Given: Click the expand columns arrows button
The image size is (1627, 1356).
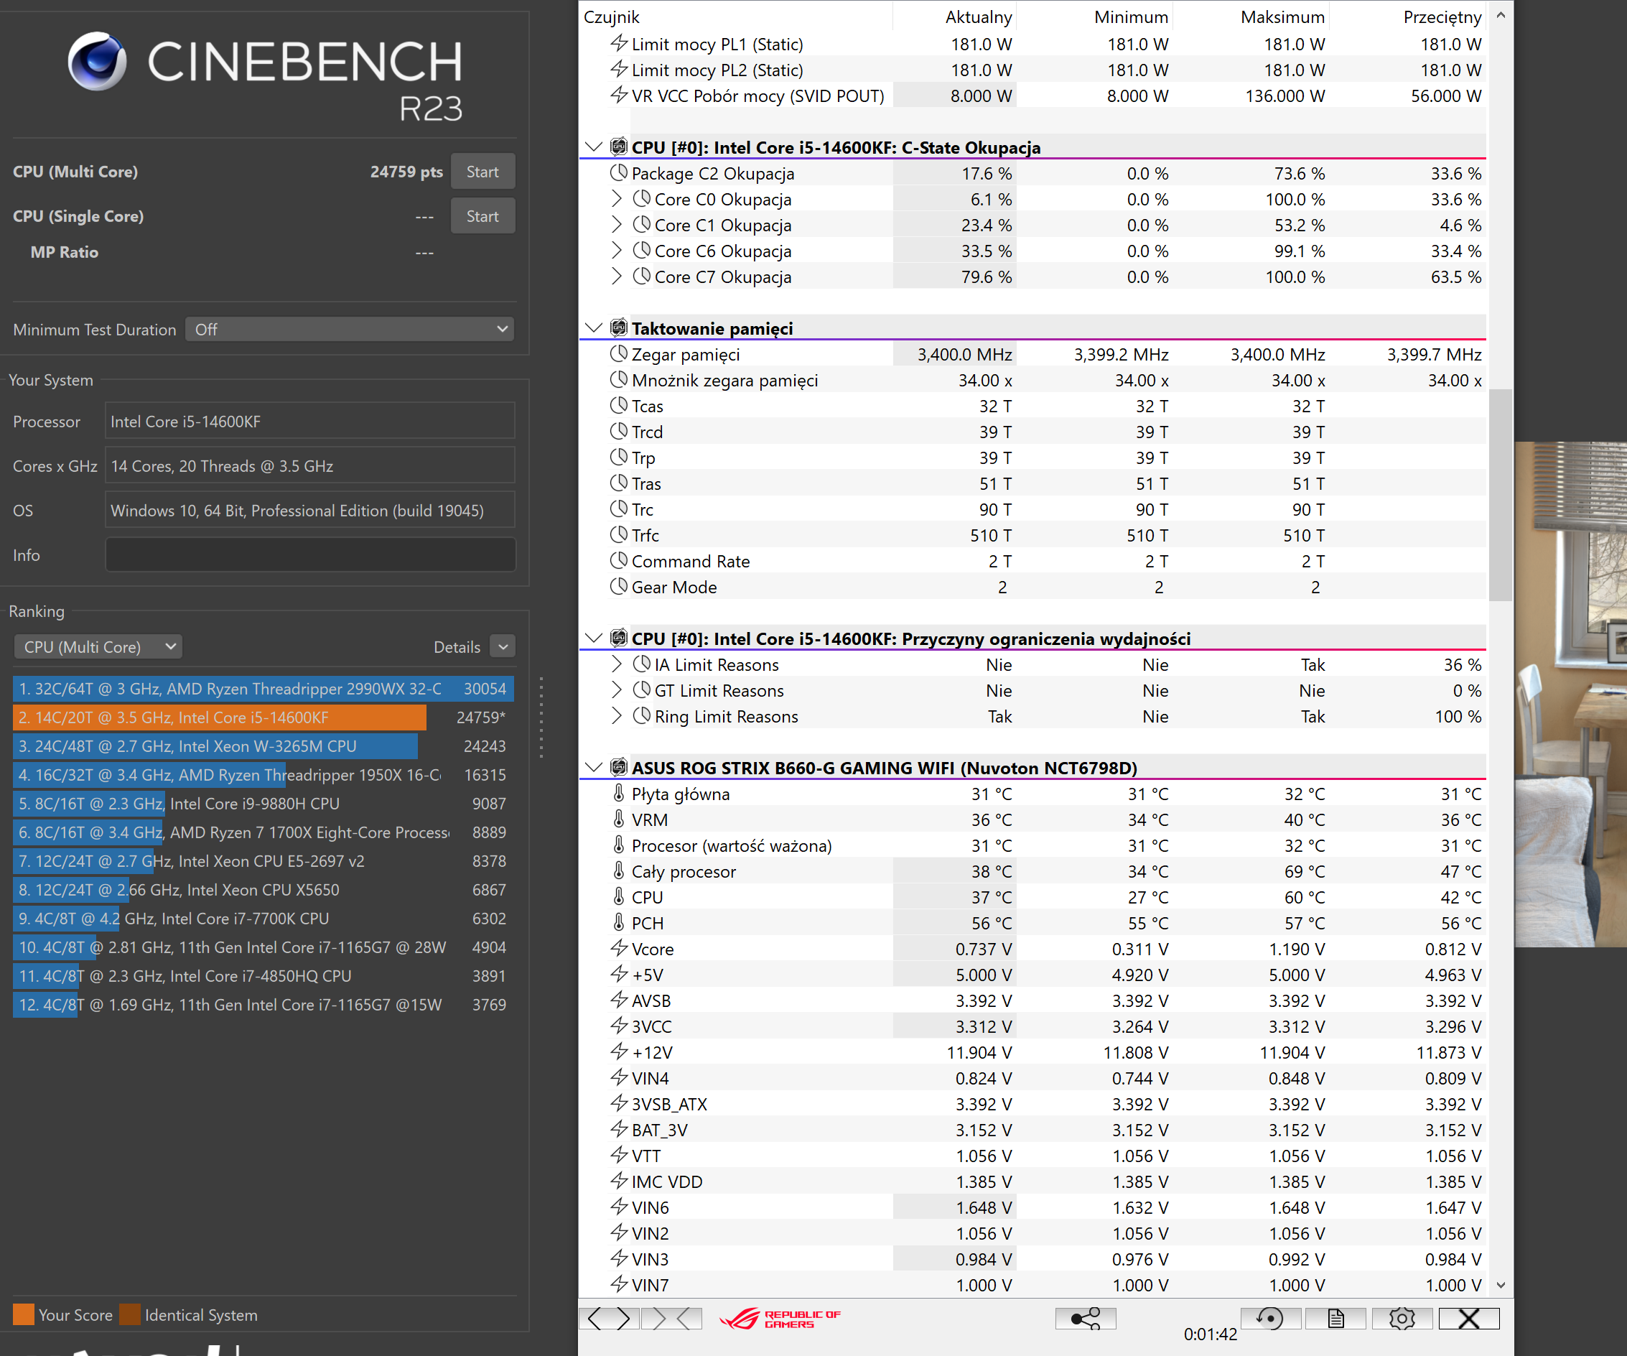Looking at the screenshot, I should coord(609,1318).
